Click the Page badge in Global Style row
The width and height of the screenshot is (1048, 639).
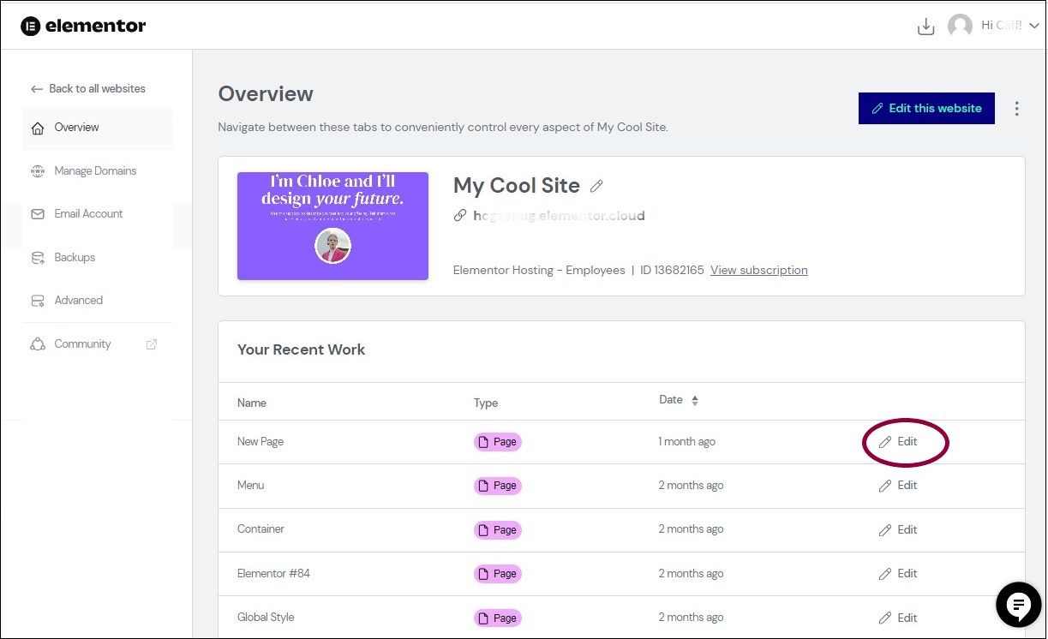[498, 618]
